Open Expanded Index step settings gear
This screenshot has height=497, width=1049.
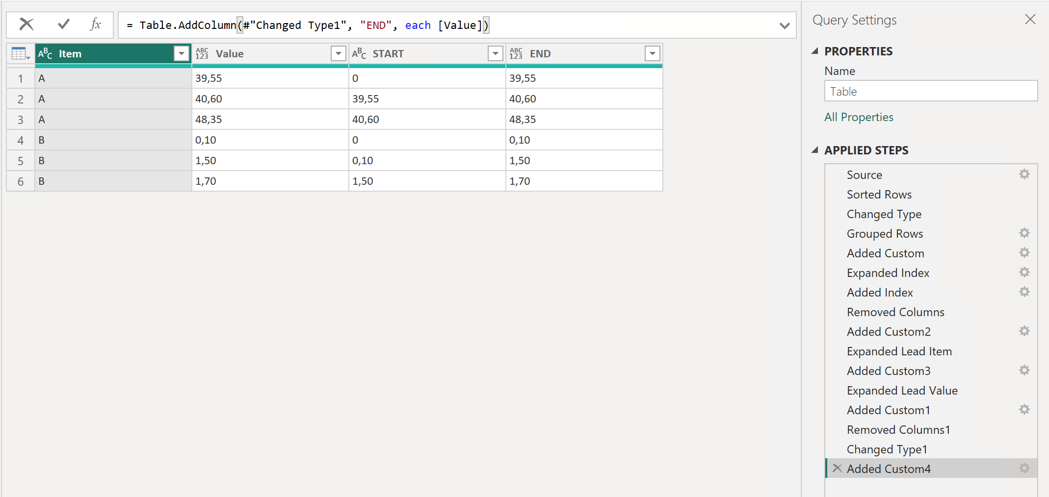1024,272
